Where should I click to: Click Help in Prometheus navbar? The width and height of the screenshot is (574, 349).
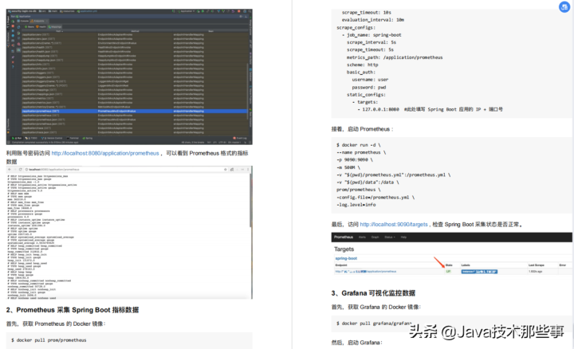click(x=403, y=237)
